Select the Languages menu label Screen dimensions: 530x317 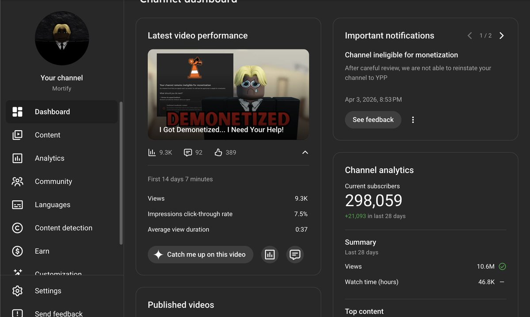click(x=53, y=205)
